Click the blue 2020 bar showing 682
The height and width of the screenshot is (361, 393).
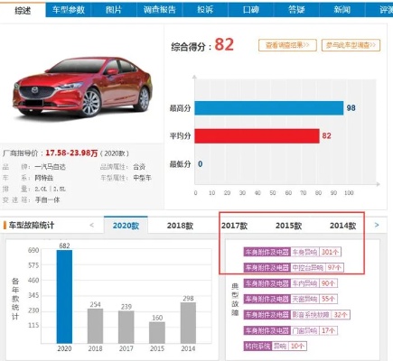(64, 297)
